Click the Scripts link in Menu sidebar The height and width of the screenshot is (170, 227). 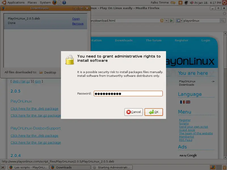[x=184, y=124]
